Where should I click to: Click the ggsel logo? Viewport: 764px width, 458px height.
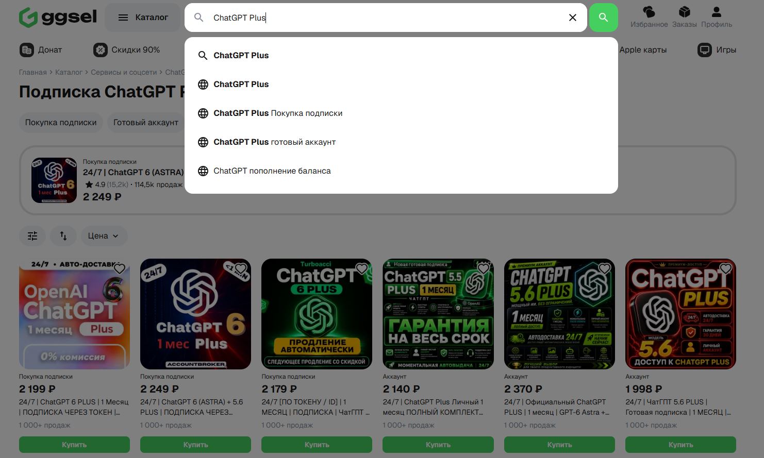coord(58,17)
